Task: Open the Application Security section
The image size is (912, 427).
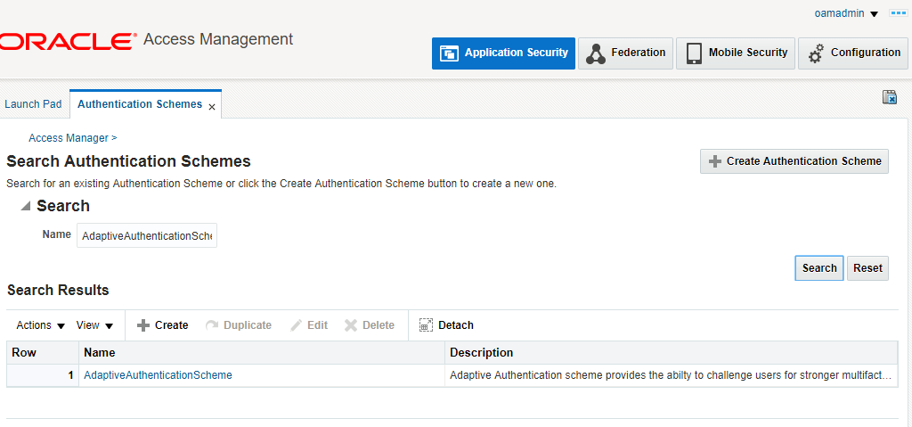Action: (x=503, y=53)
